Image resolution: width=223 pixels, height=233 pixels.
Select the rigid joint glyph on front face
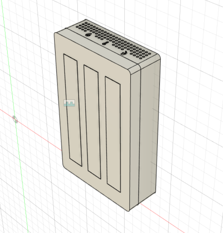coord(69,103)
